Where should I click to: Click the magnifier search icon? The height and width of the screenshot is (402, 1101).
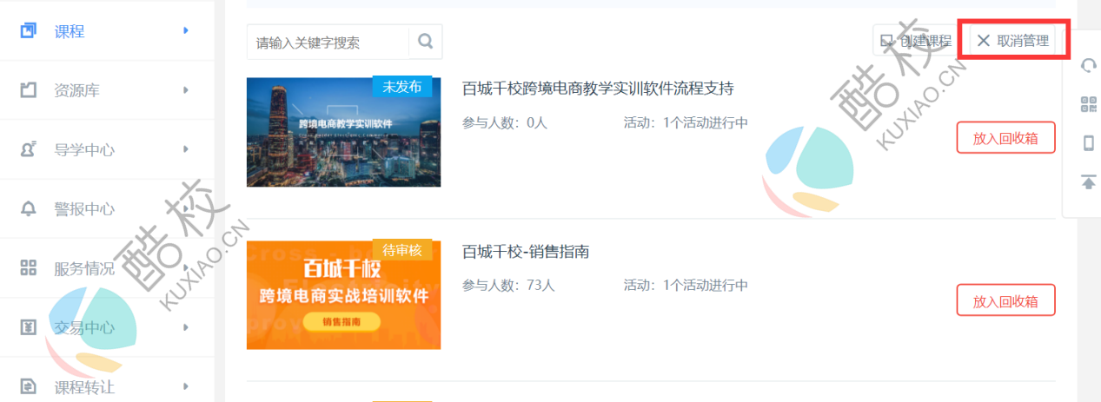[x=425, y=42]
